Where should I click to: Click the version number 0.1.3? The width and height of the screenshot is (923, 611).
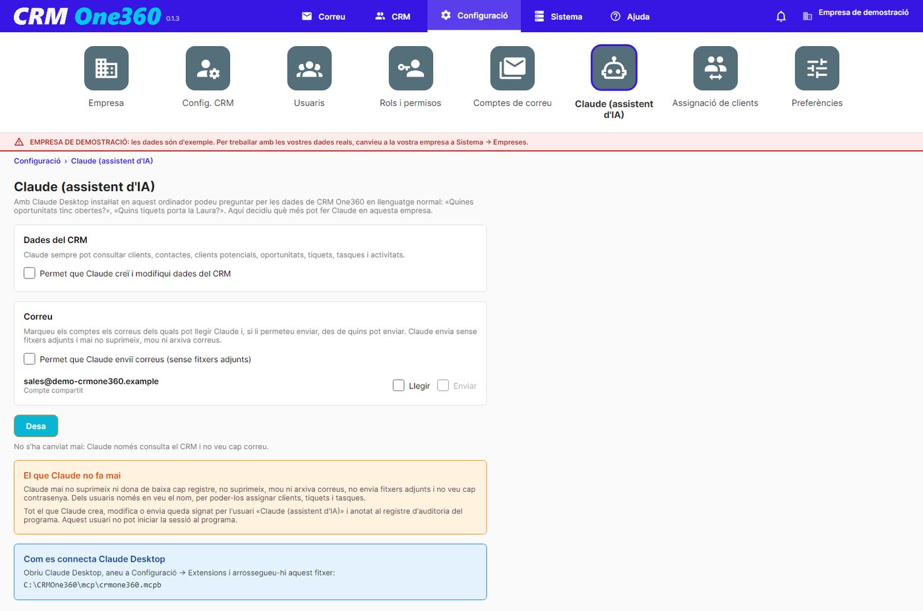click(173, 18)
